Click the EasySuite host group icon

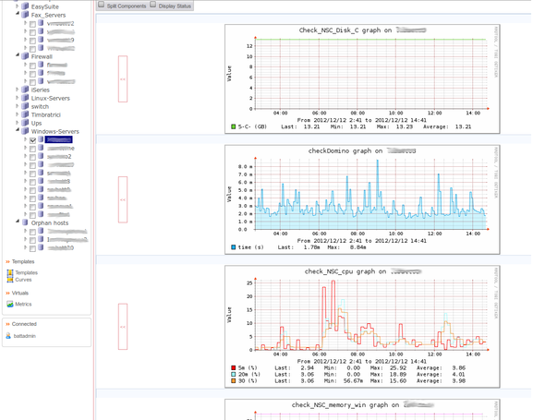tap(25, 6)
